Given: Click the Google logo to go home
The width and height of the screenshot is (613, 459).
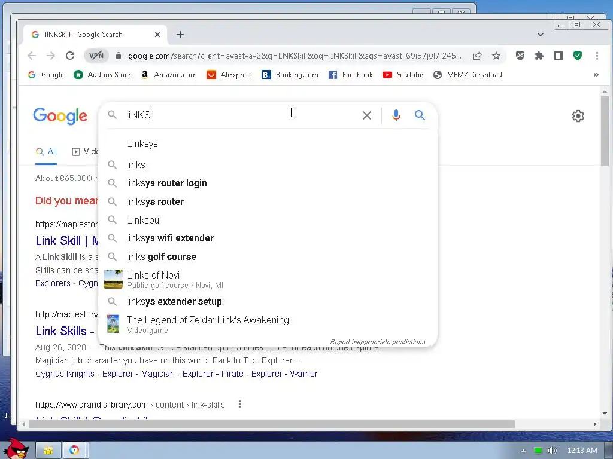Looking at the screenshot, I should click(60, 116).
